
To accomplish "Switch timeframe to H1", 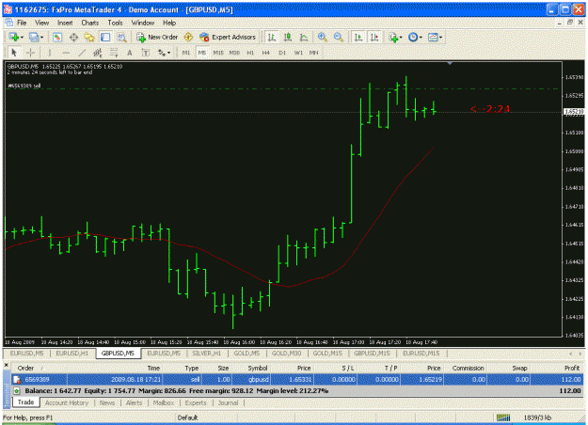I will click(250, 53).
